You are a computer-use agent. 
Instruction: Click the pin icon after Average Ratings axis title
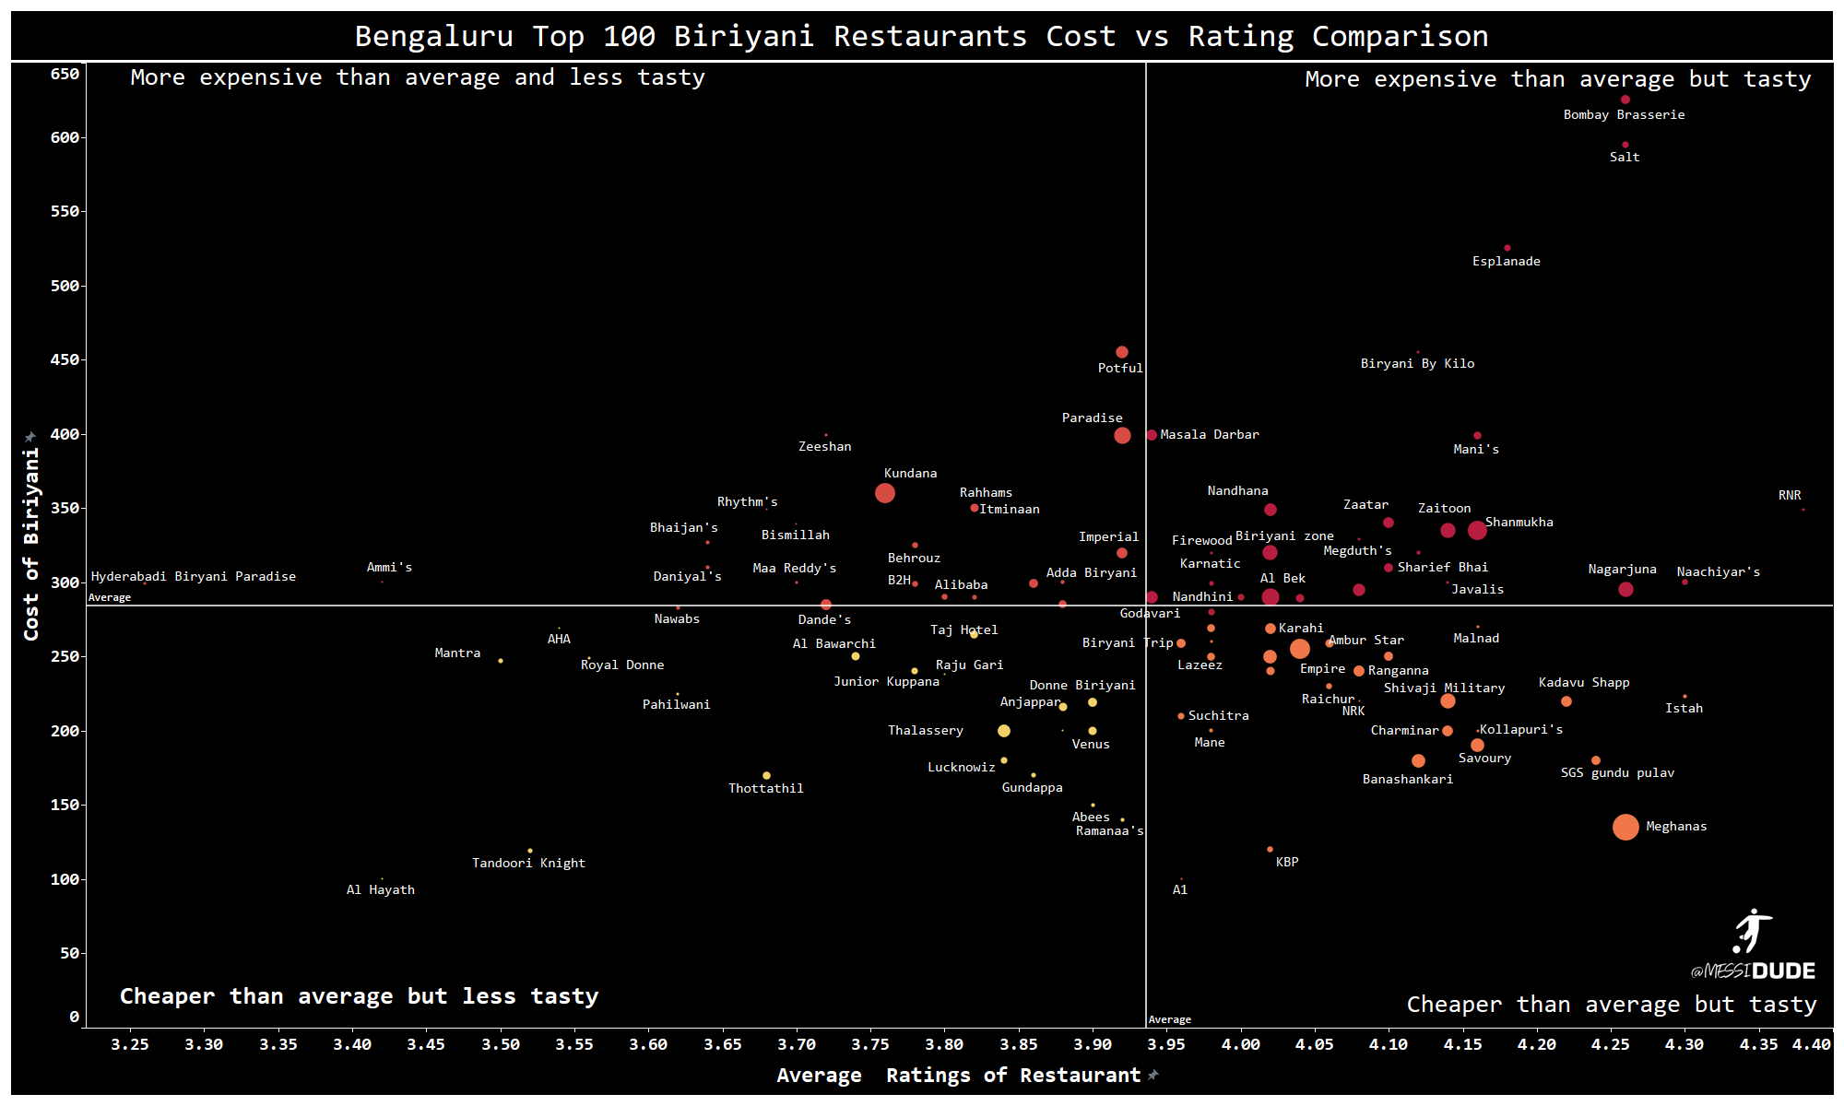[1152, 1075]
